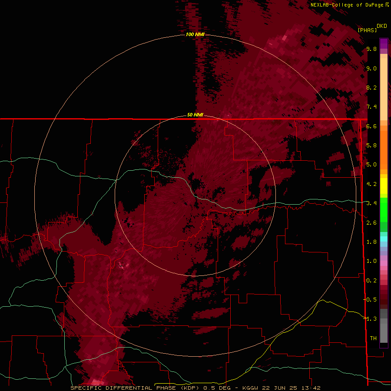
Task: Click the [PHAS] label near the legend
Action: [x=367, y=30]
